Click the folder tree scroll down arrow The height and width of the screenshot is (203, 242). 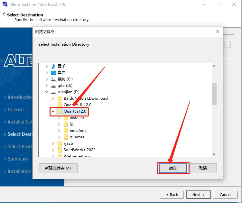coord(214,154)
